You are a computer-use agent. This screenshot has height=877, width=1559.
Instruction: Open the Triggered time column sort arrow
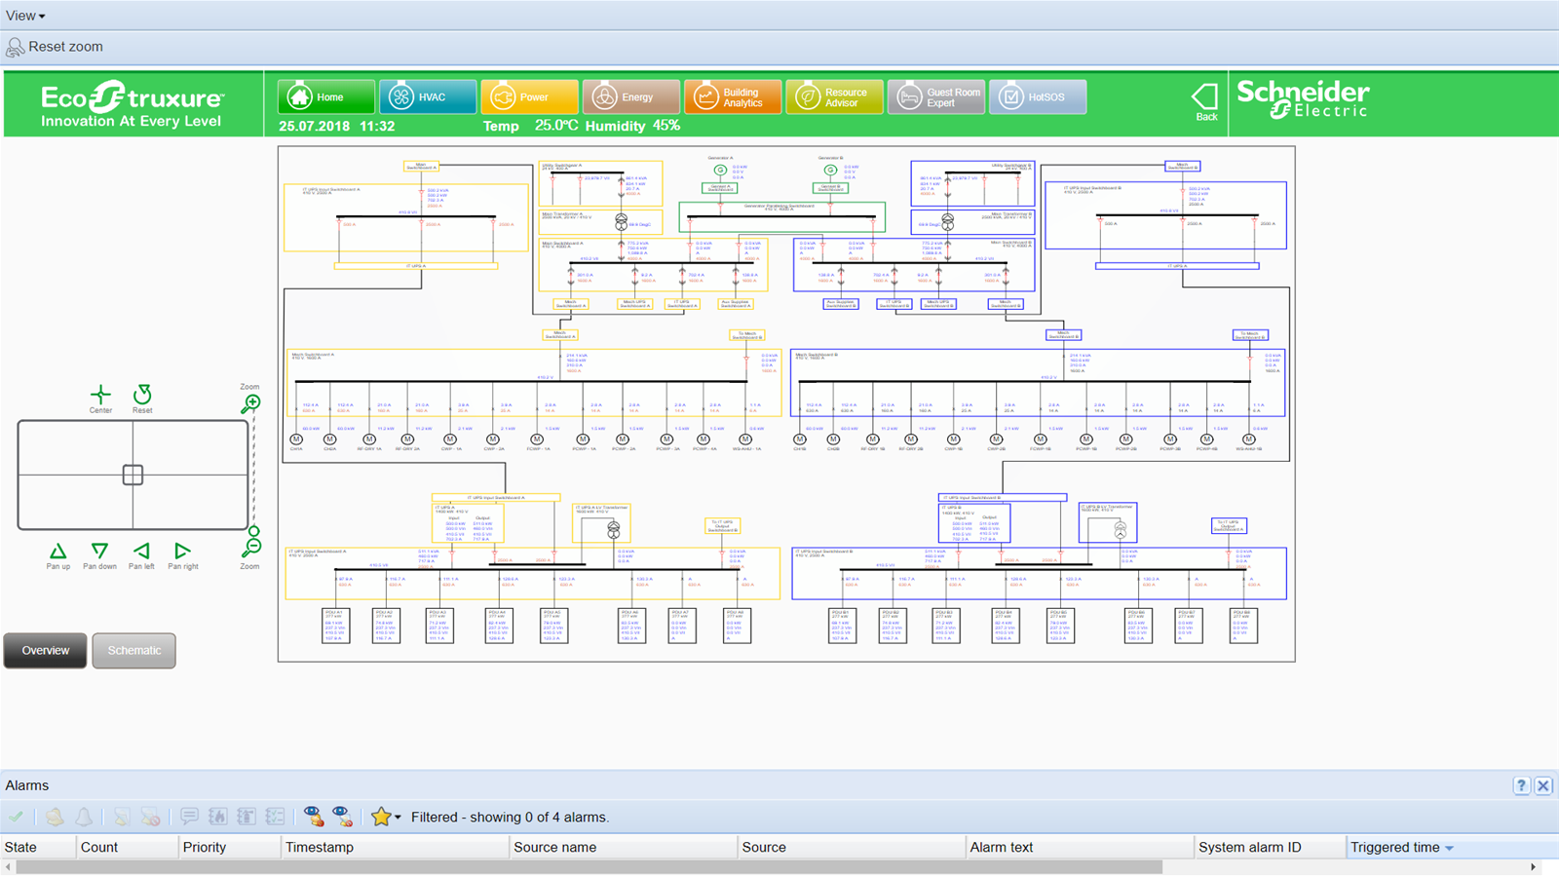point(1449,849)
